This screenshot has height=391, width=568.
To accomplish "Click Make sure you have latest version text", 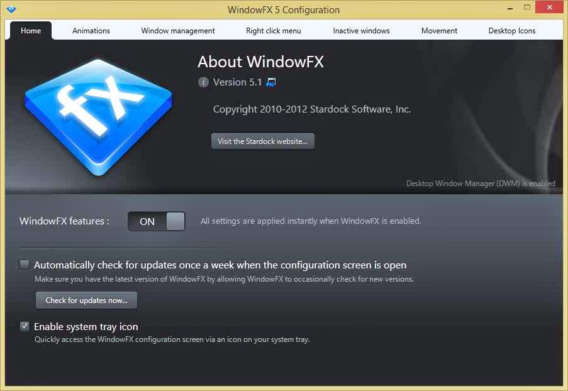I will [x=224, y=278].
